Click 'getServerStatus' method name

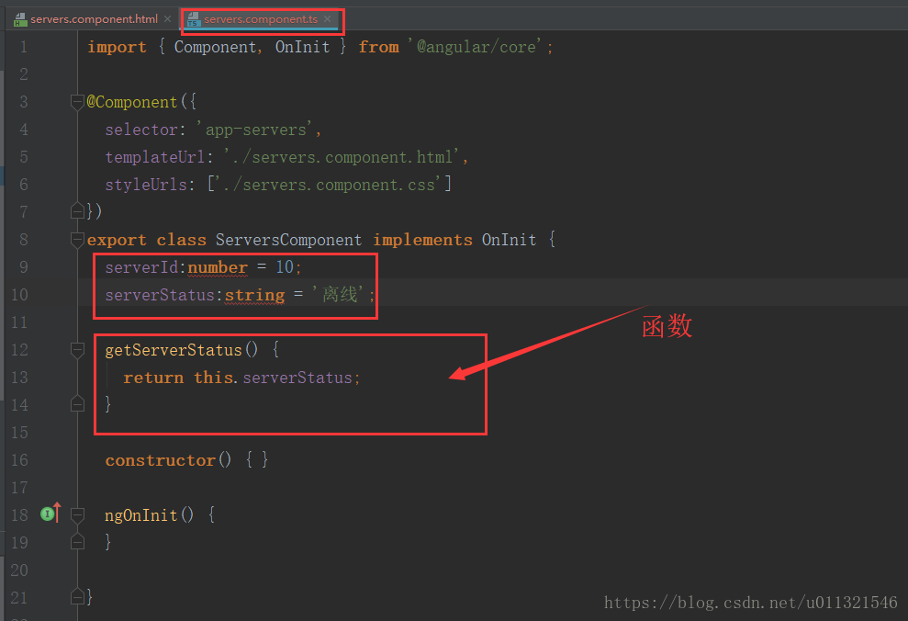(x=174, y=350)
